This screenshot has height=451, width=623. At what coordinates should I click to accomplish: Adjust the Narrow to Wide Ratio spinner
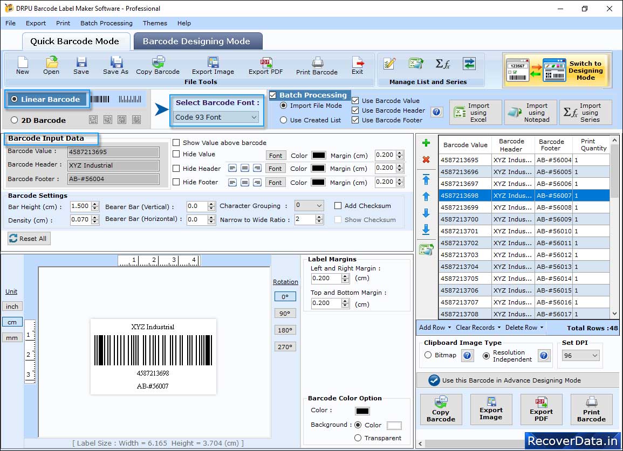pyautogui.click(x=319, y=219)
